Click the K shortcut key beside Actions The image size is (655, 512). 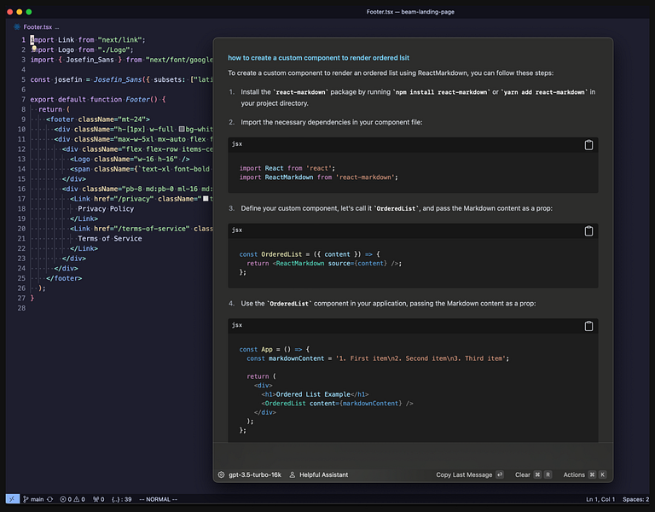tap(602, 474)
